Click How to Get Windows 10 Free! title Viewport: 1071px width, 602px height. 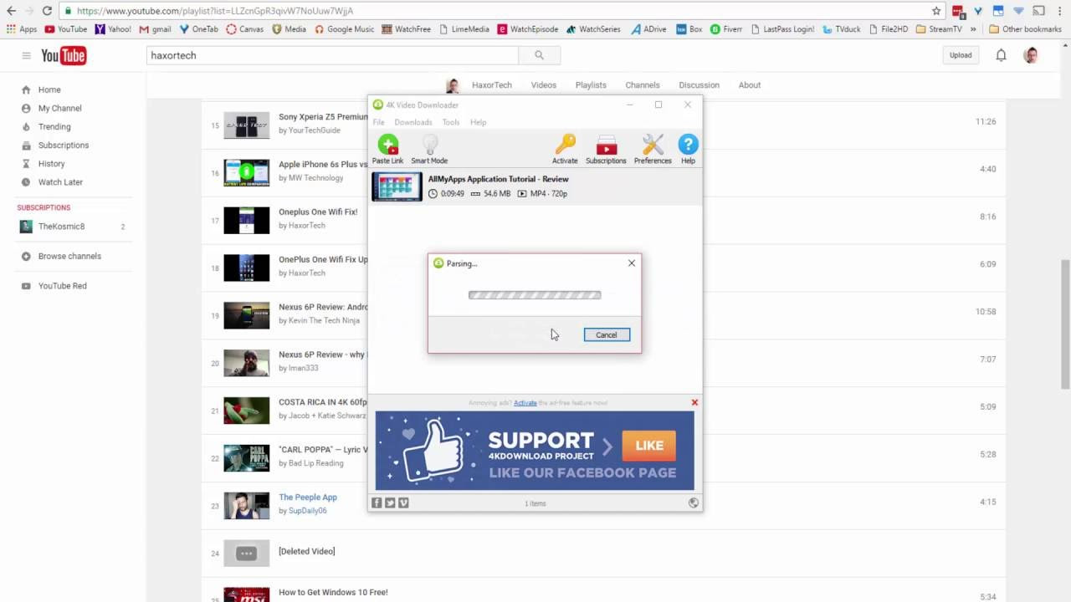coord(333,592)
